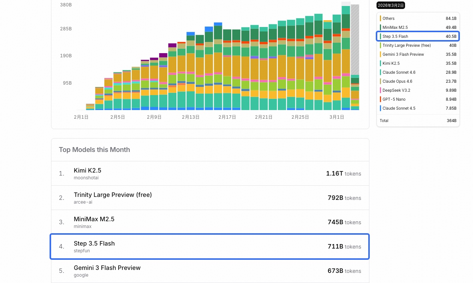Click Claude Sonnet 4.5 in the legend
The height and width of the screenshot is (283, 473).
click(x=399, y=108)
